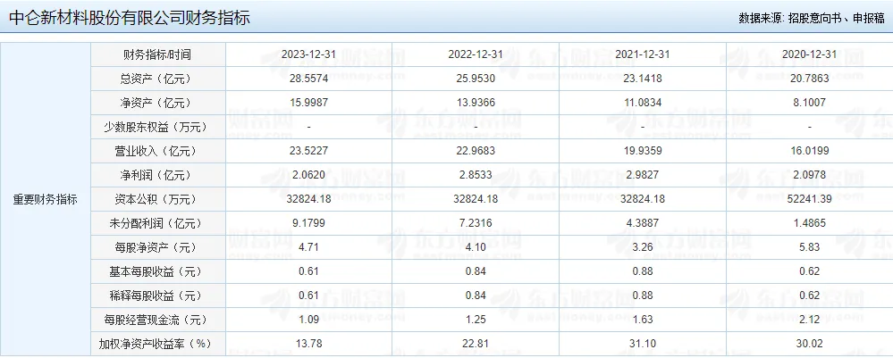Click net assets value 15.9987
The image size is (893, 358).
[x=308, y=103]
